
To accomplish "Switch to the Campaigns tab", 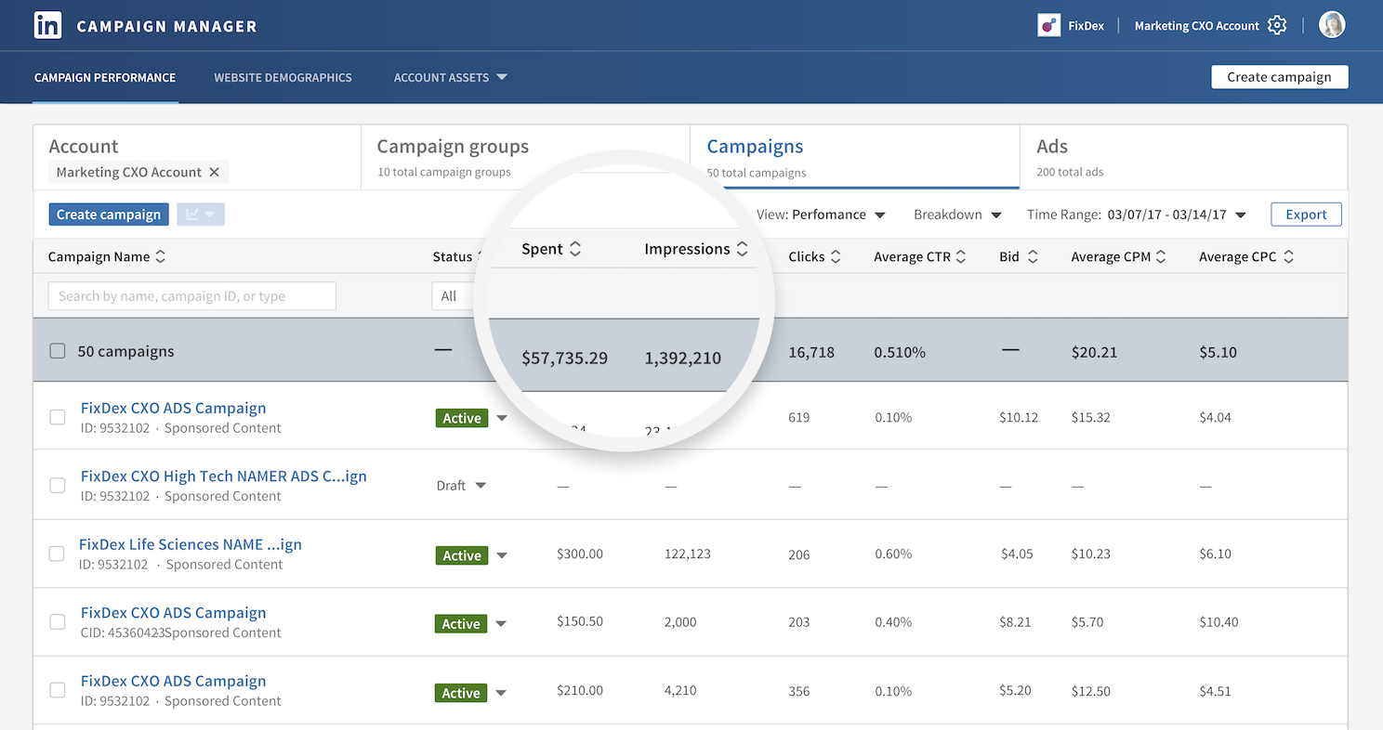I will pyautogui.click(x=854, y=158).
